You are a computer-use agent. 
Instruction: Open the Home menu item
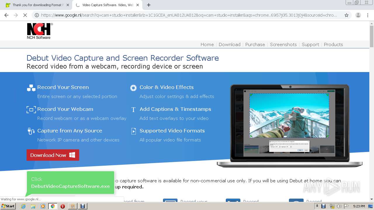pyautogui.click(x=207, y=45)
